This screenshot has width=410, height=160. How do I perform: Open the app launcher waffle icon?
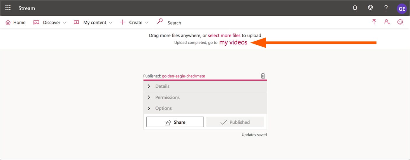pos(8,8)
